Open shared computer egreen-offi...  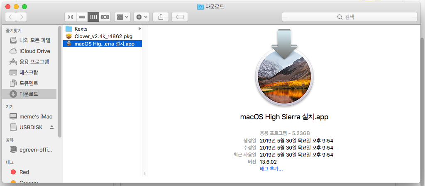click(x=30, y=149)
